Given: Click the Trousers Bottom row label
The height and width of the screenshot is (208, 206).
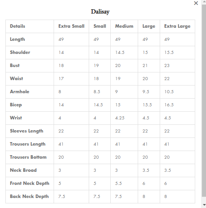Looking at the screenshot, I should (x=28, y=157).
